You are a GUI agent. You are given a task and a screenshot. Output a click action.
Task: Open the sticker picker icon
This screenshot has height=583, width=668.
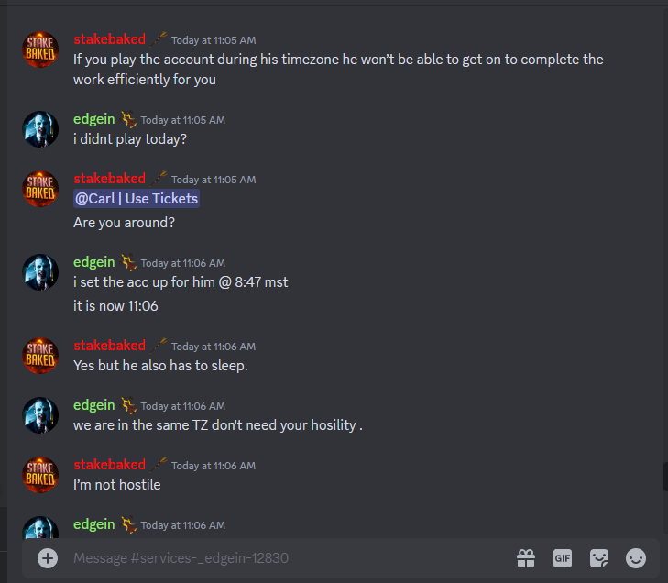click(x=599, y=558)
